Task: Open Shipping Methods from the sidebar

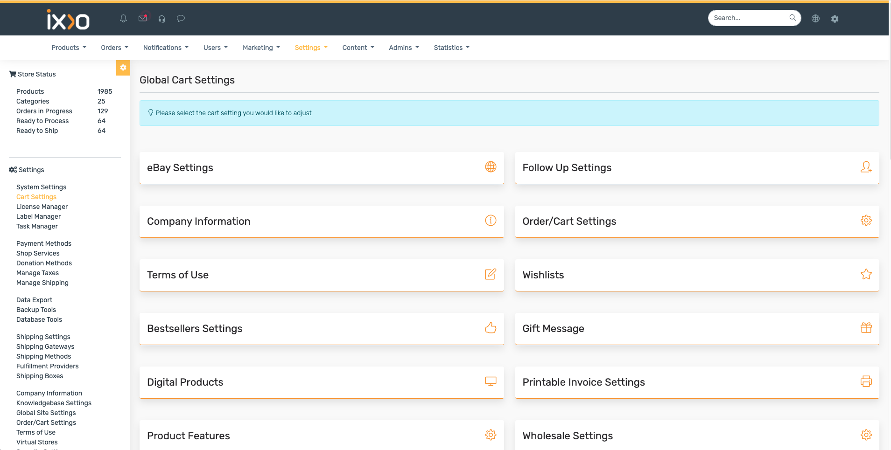Action: [43, 356]
